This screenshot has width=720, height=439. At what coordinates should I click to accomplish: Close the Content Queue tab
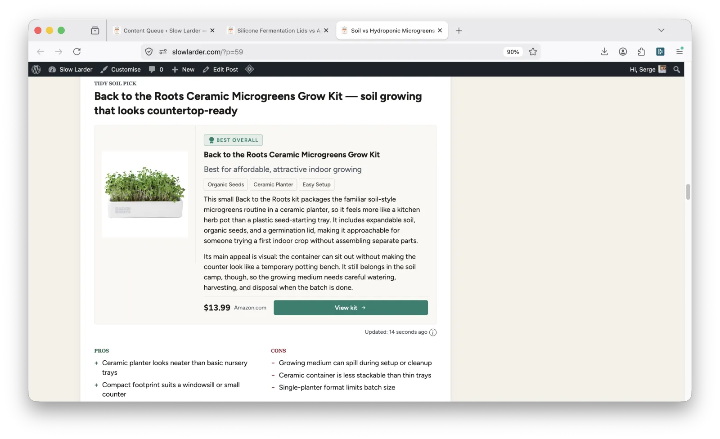(x=212, y=31)
